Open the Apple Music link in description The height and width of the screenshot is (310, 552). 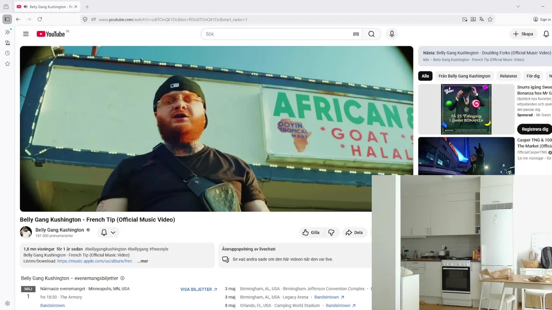pos(96,261)
